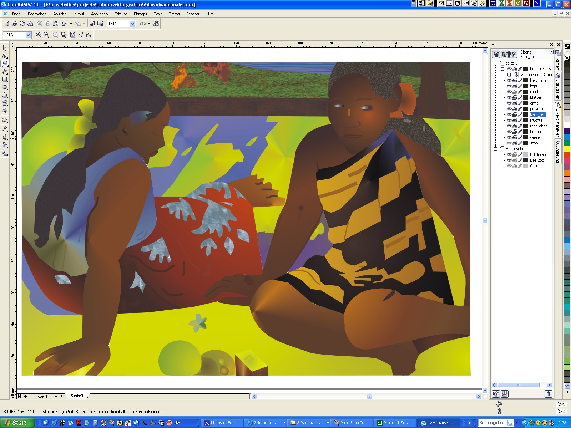Open the Undo history dropdown arrow
The width and height of the screenshot is (571, 428).
[x=71, y=24]
